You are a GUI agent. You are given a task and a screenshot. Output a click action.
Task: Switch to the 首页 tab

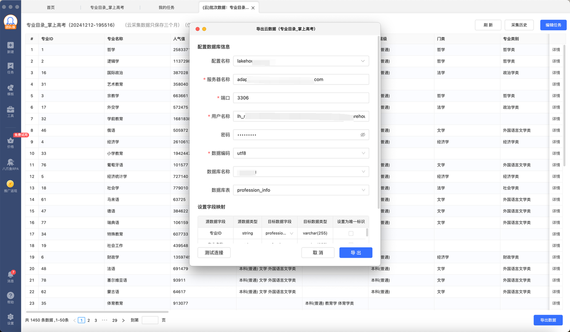click(x=51, y=8)
